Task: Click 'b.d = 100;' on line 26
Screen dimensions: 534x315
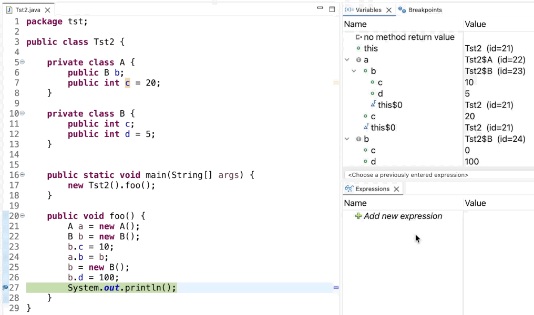Action: (94, 278)
